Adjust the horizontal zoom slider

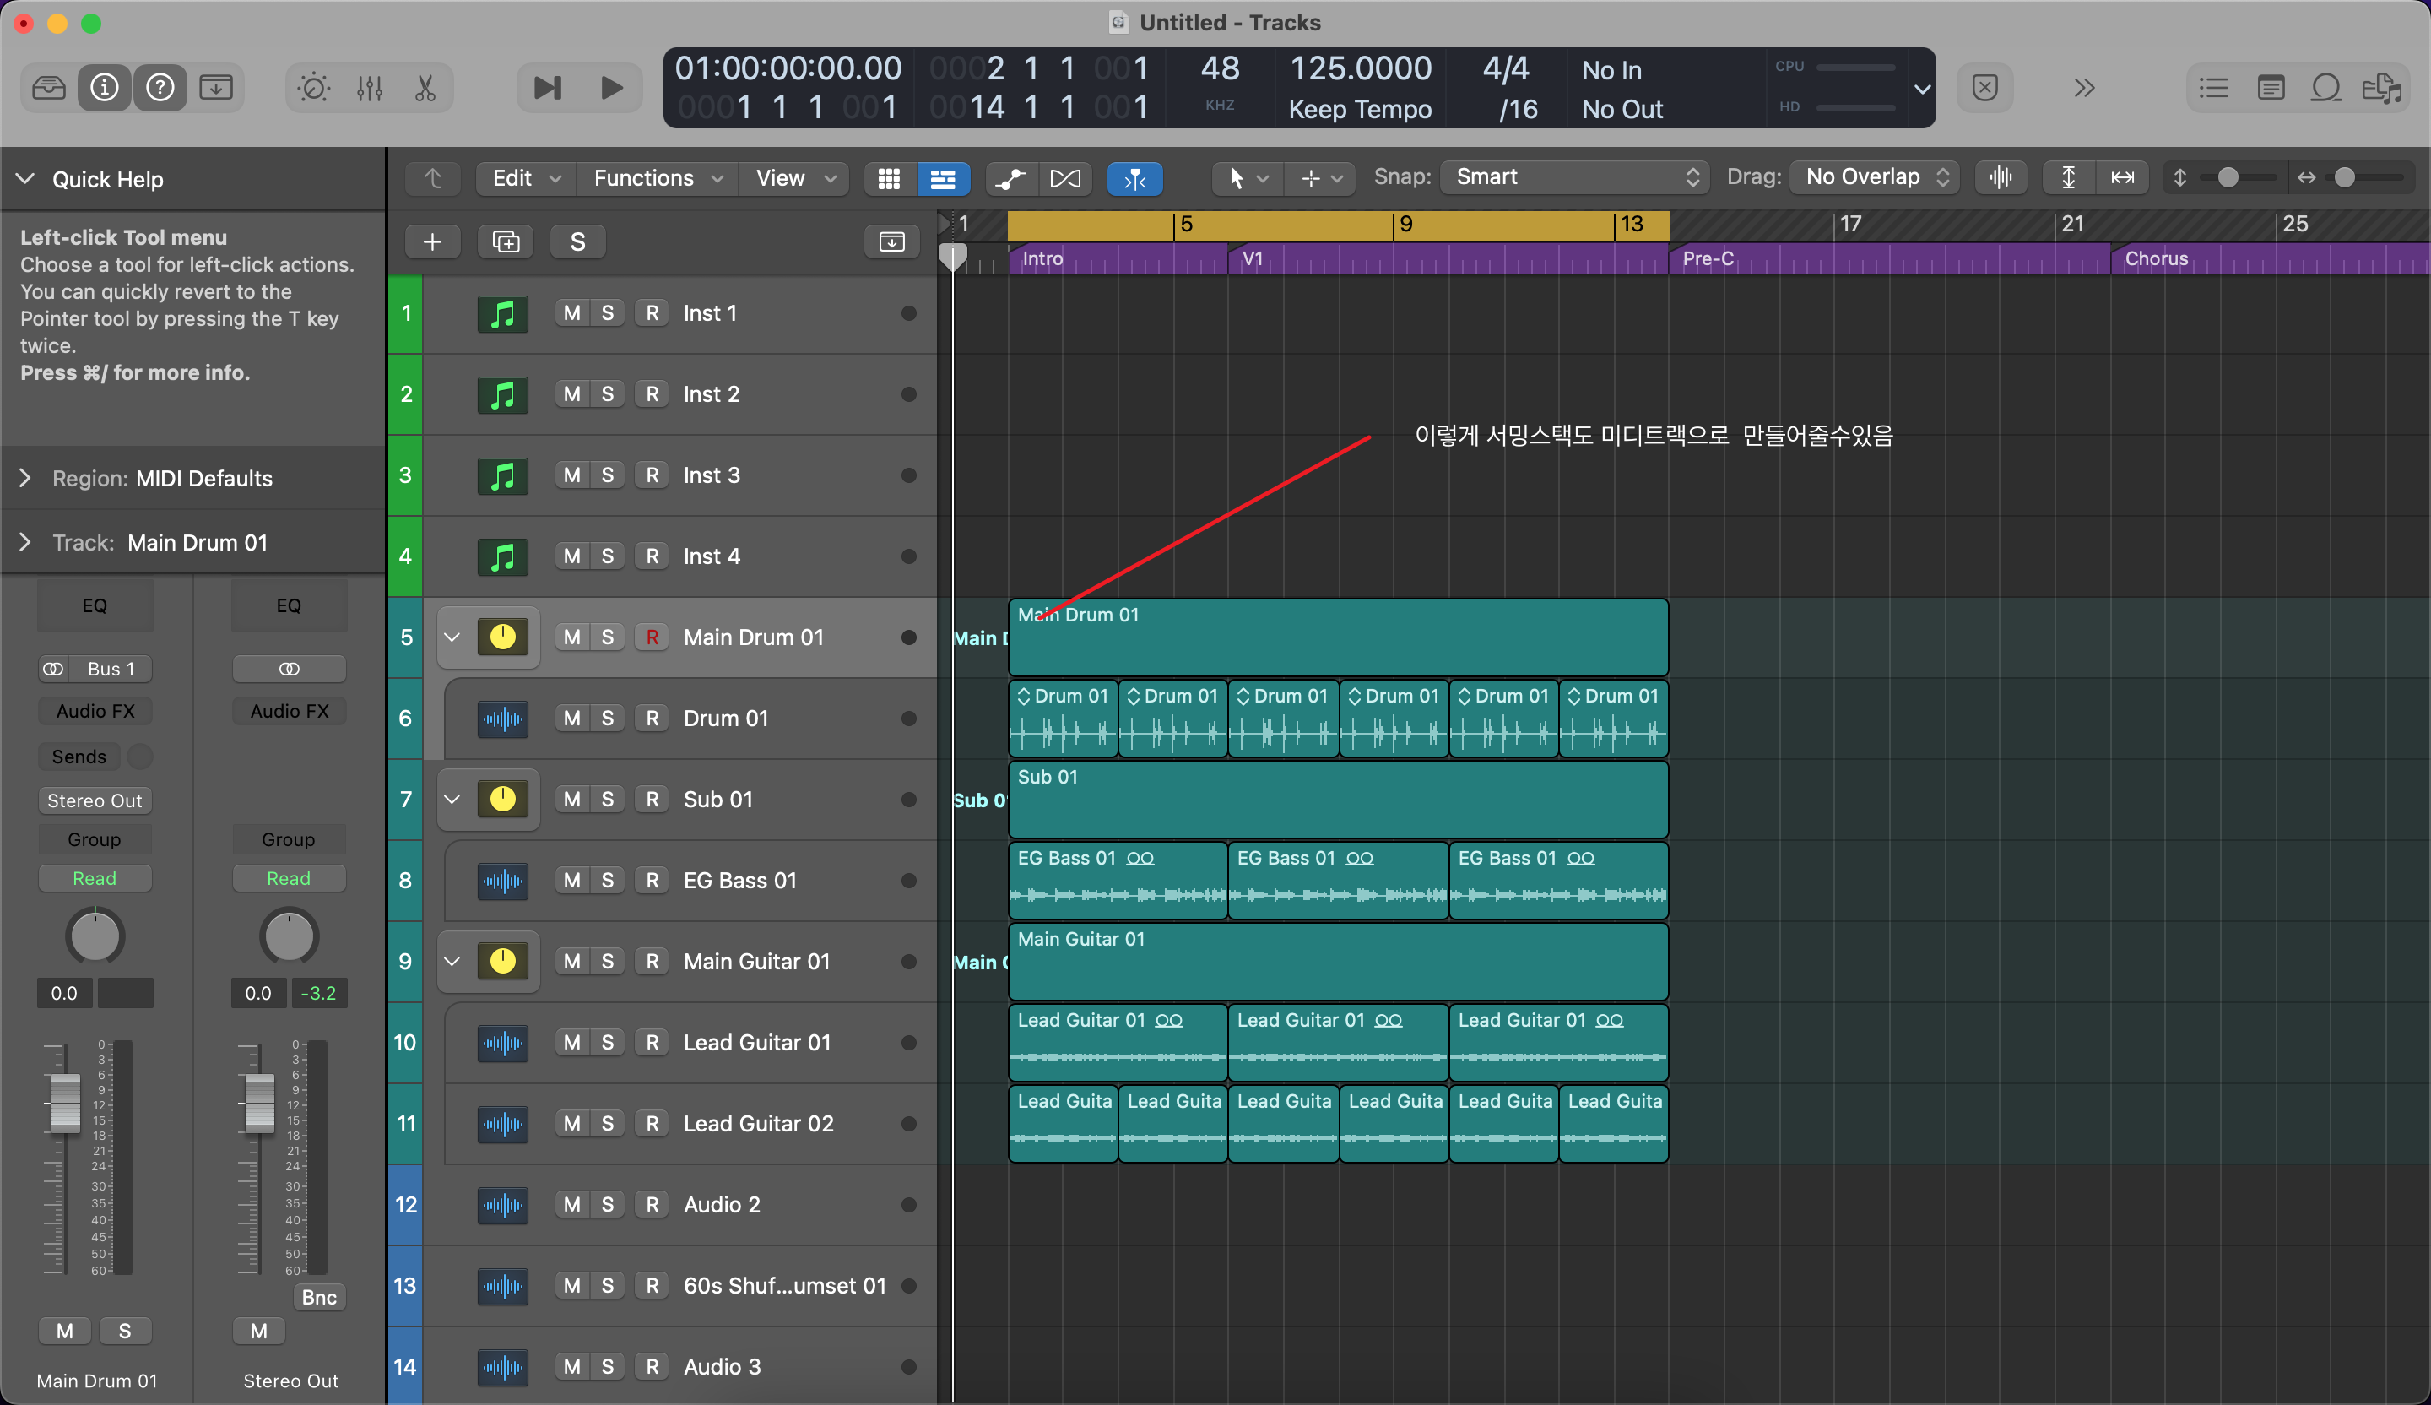2345,177
